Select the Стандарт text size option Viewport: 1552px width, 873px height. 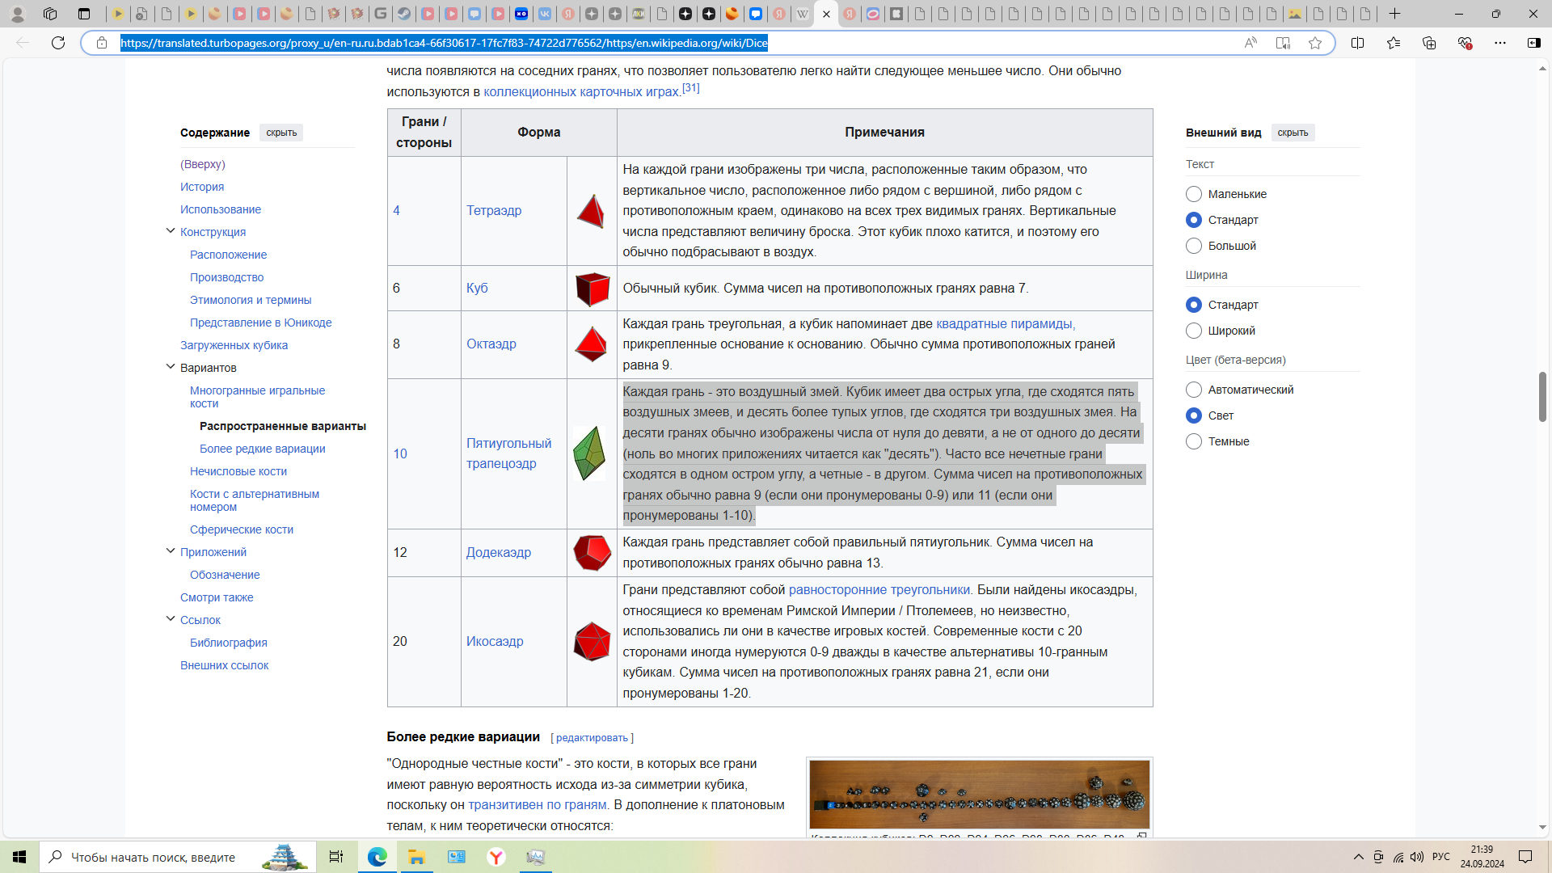(x=1194, y=220)
